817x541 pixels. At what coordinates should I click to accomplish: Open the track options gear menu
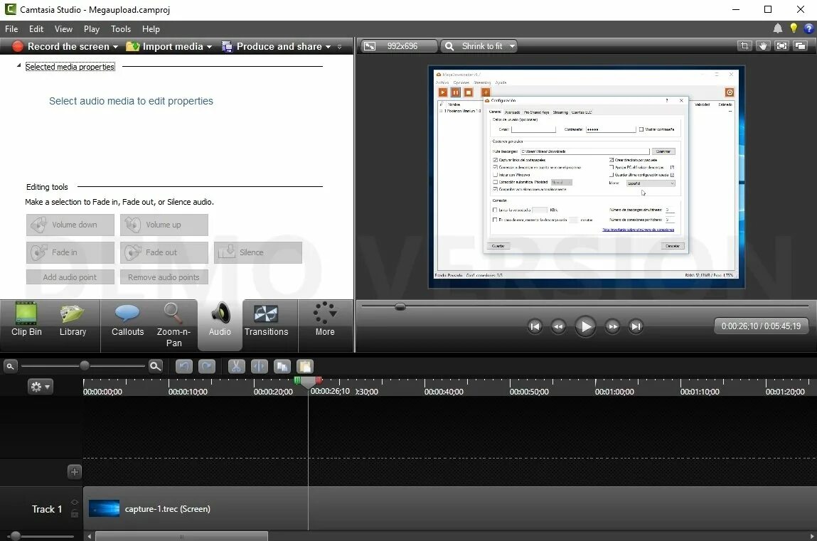click(x=40, y=386)
